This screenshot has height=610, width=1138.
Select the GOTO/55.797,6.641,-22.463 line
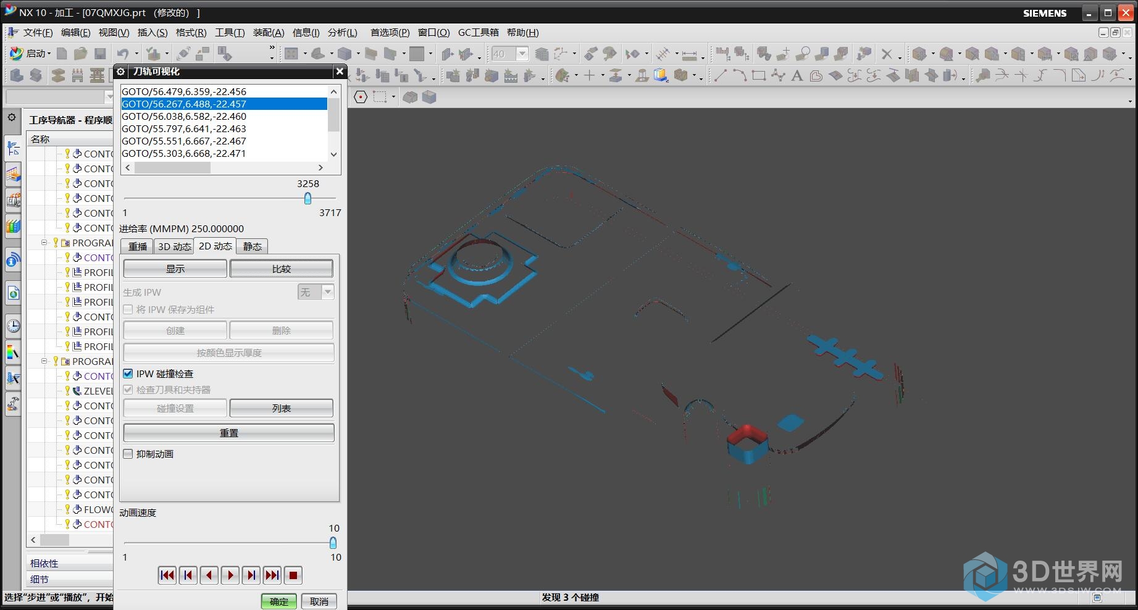click(x=184, y=128)
